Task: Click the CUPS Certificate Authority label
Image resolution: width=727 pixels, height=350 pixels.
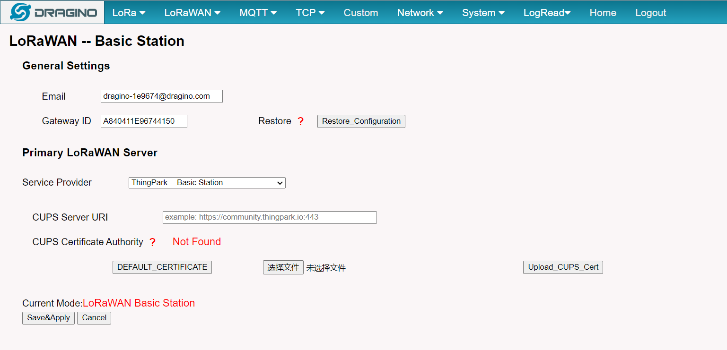Action: [x=88, y=242]
